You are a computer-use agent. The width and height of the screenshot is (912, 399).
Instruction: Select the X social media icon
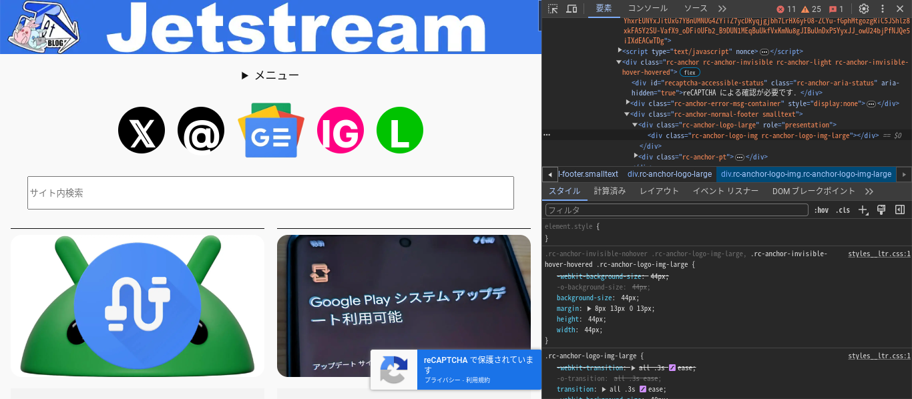point(142,130)
